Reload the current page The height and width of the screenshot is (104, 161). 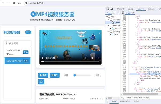pos(14,3)
